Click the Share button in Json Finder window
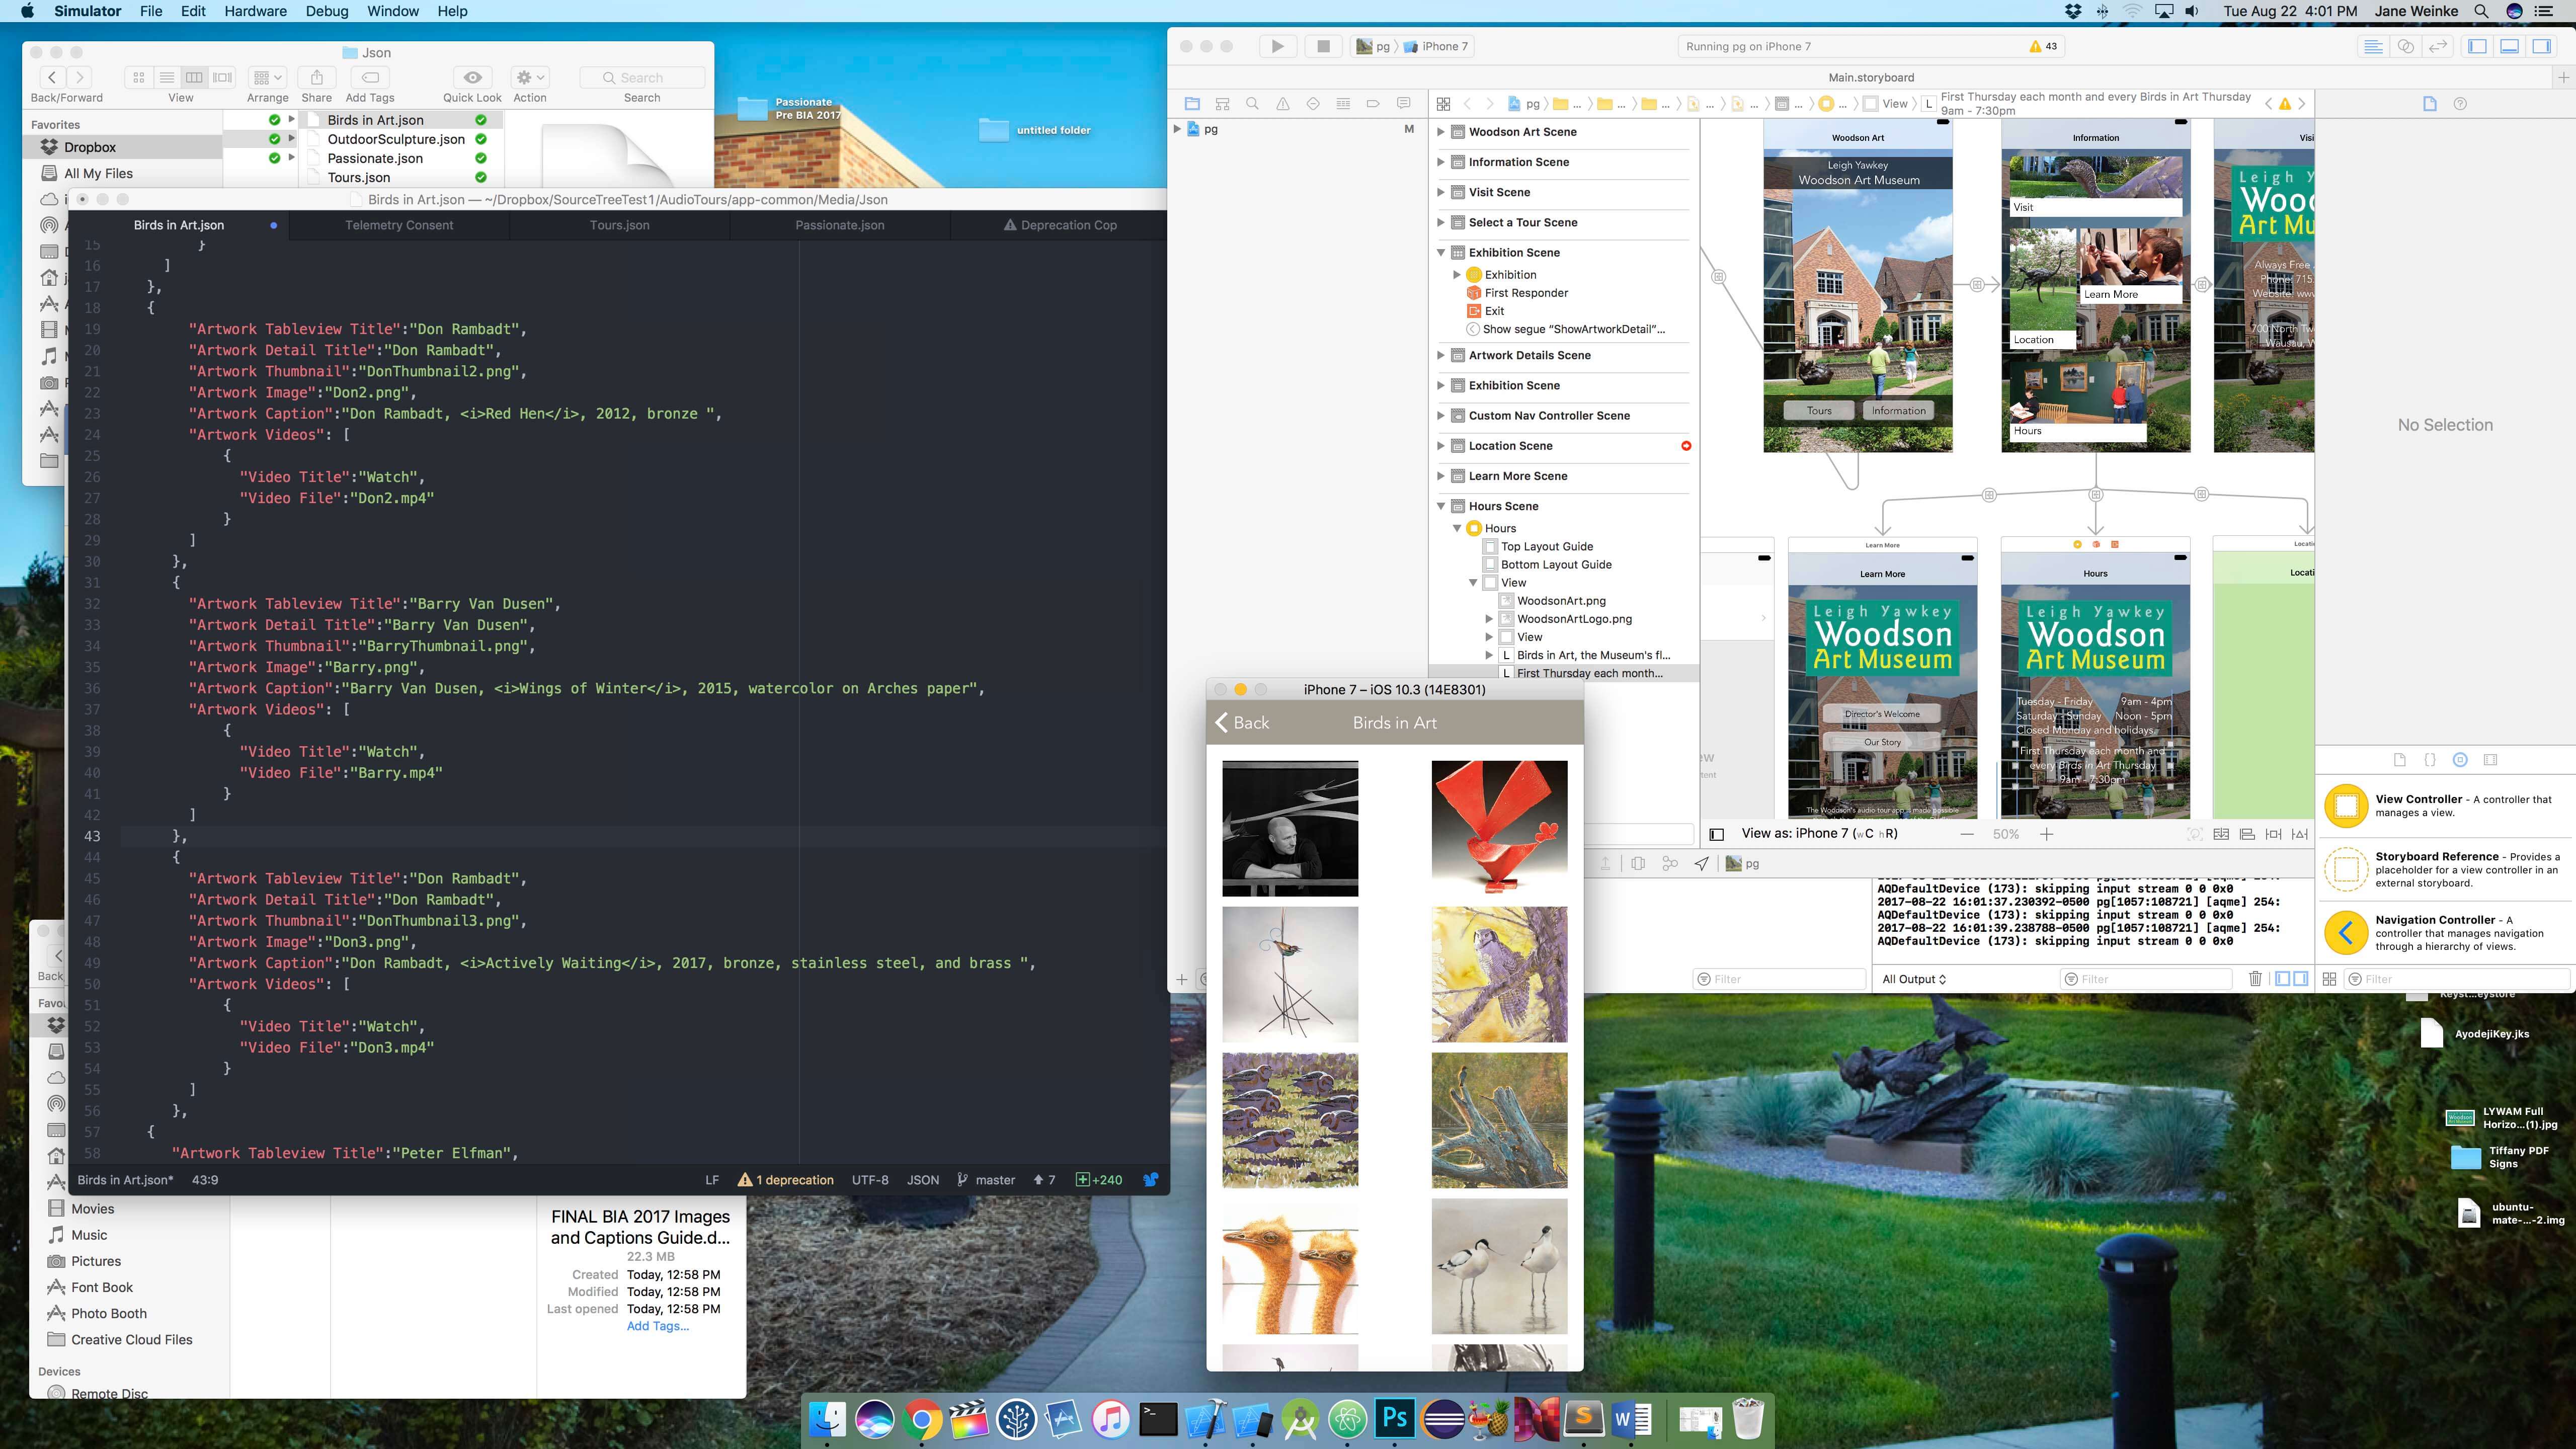The width and height of the screenshot is (2576, 1449). (316, 78)
